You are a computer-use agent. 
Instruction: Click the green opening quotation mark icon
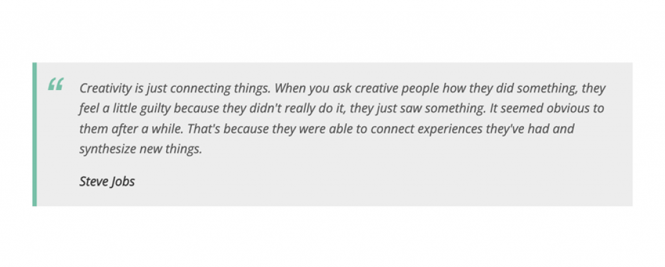click(x=56, y=84)
